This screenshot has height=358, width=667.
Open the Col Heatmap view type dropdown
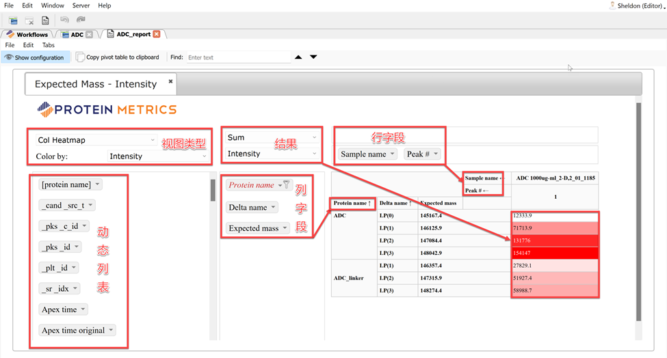pos(96,140)
